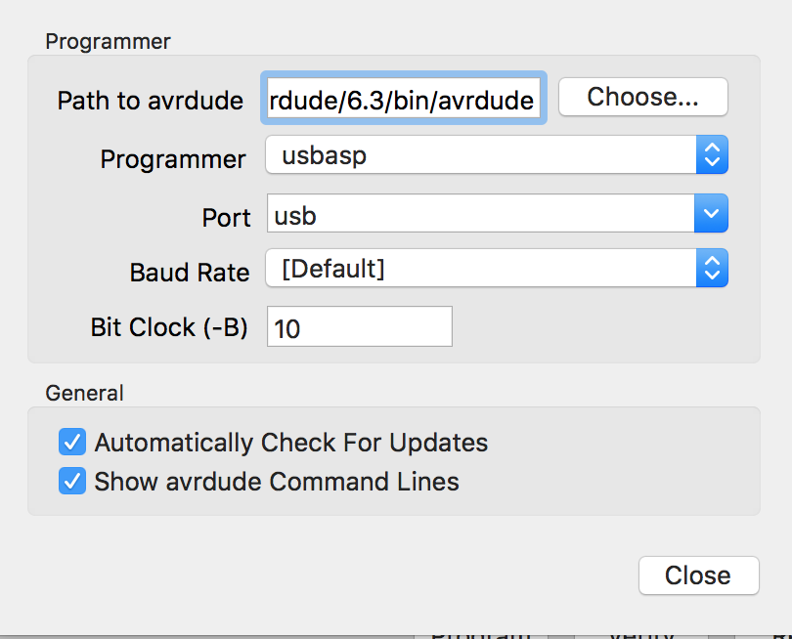Screen dimensions: 792x639
Task: Click the "Path to avrdude" label
Action: [x=150, y=101]
